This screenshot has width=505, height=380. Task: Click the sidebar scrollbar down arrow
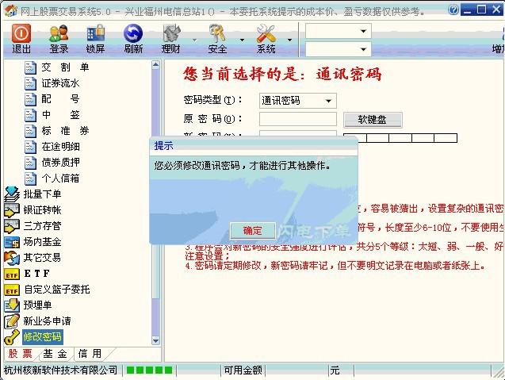click(156, 340)
